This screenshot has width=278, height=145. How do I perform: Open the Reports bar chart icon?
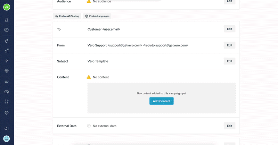7,51
